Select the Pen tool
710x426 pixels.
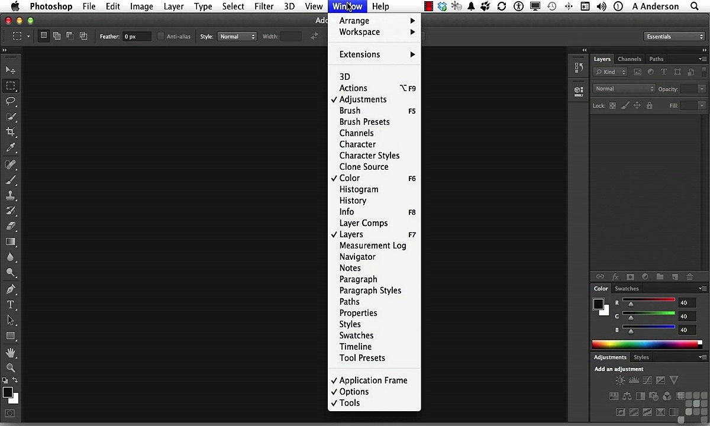[11, 289]
